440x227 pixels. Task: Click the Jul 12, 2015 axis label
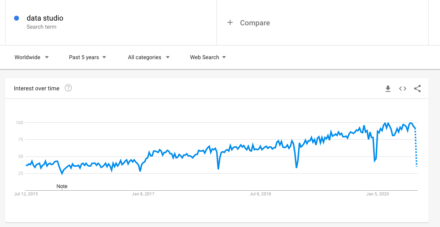tap(26, 194)
